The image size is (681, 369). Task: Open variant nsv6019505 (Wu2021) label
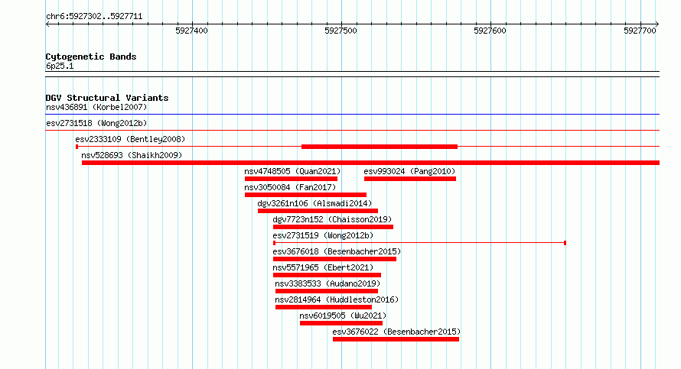click(343, 316)
